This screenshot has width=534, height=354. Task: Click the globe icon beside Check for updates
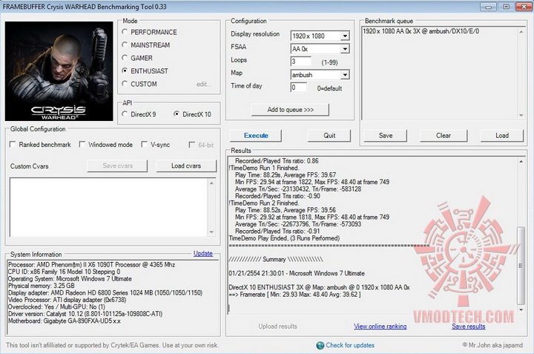tap(320, 346)
